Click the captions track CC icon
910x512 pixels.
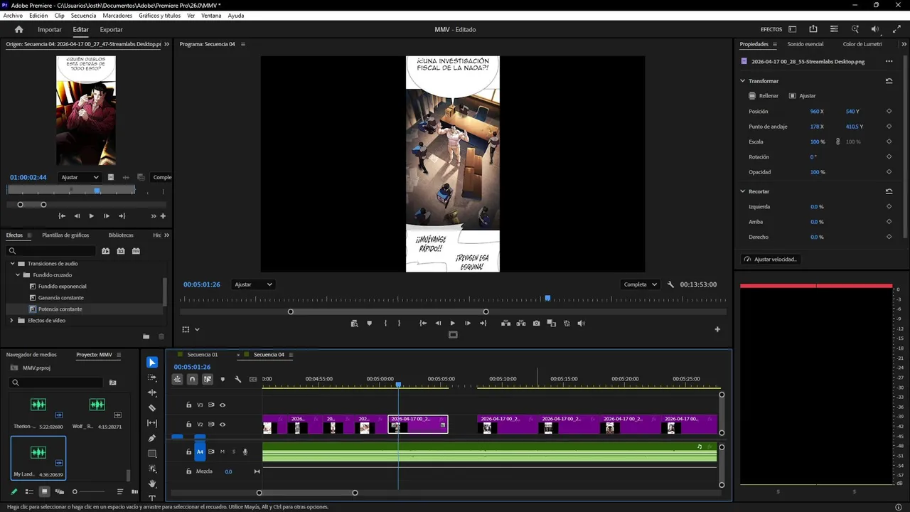(x=253, y=379)
